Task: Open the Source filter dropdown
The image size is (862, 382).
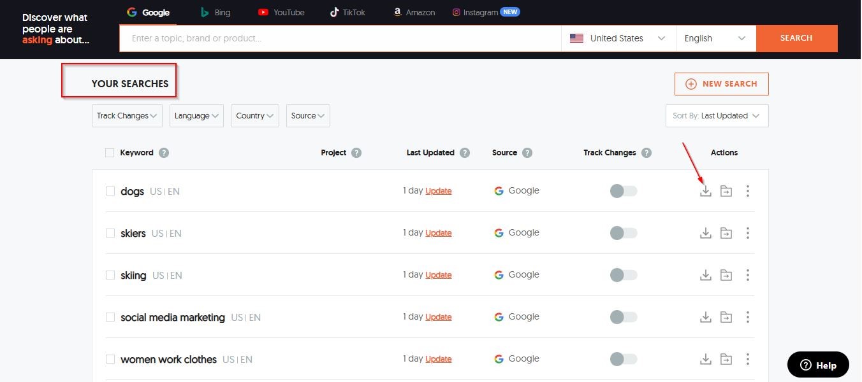Action: (307, 116)
